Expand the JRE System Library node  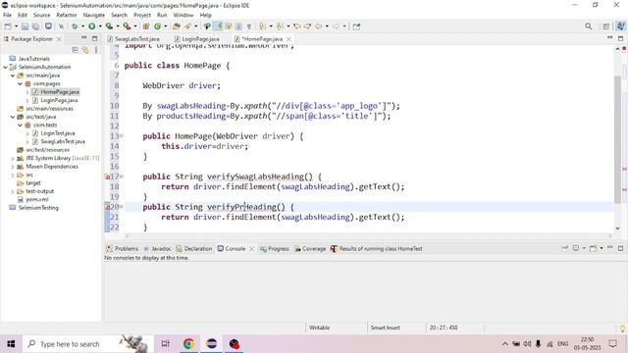[13, 158]
